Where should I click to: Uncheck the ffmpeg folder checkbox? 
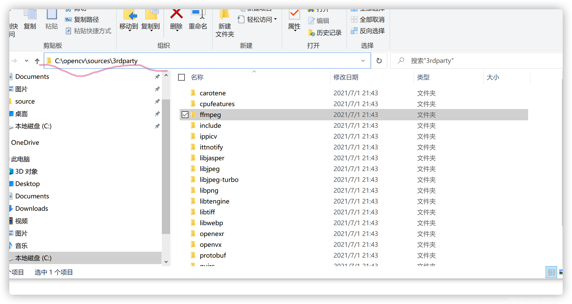[185, 115]
